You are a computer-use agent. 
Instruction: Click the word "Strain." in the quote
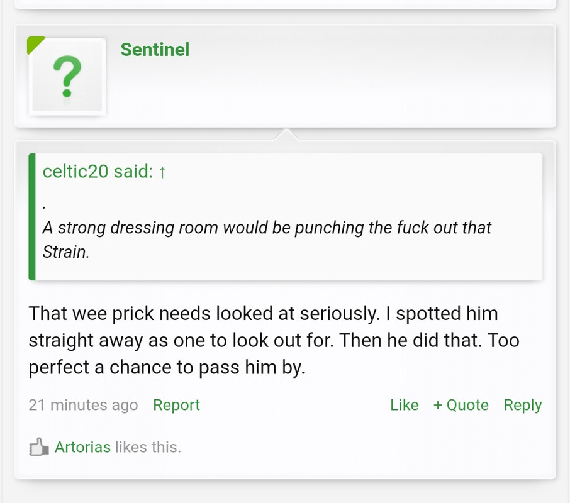click(x=65, y=252)
